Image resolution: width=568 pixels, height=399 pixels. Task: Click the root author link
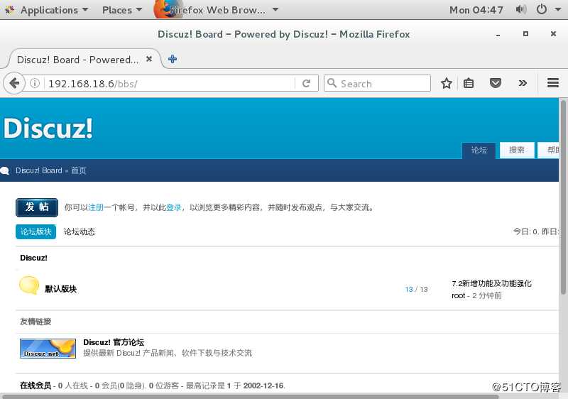(x=458, y=295)
